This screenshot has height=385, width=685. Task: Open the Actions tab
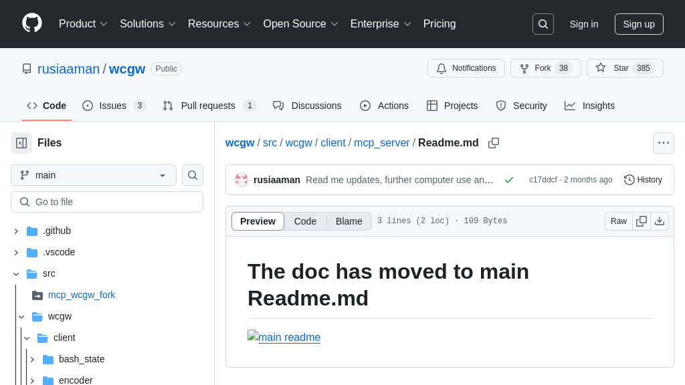point(384,106)
